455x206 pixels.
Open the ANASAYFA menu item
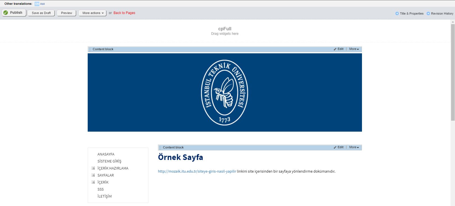click(106, 154)
